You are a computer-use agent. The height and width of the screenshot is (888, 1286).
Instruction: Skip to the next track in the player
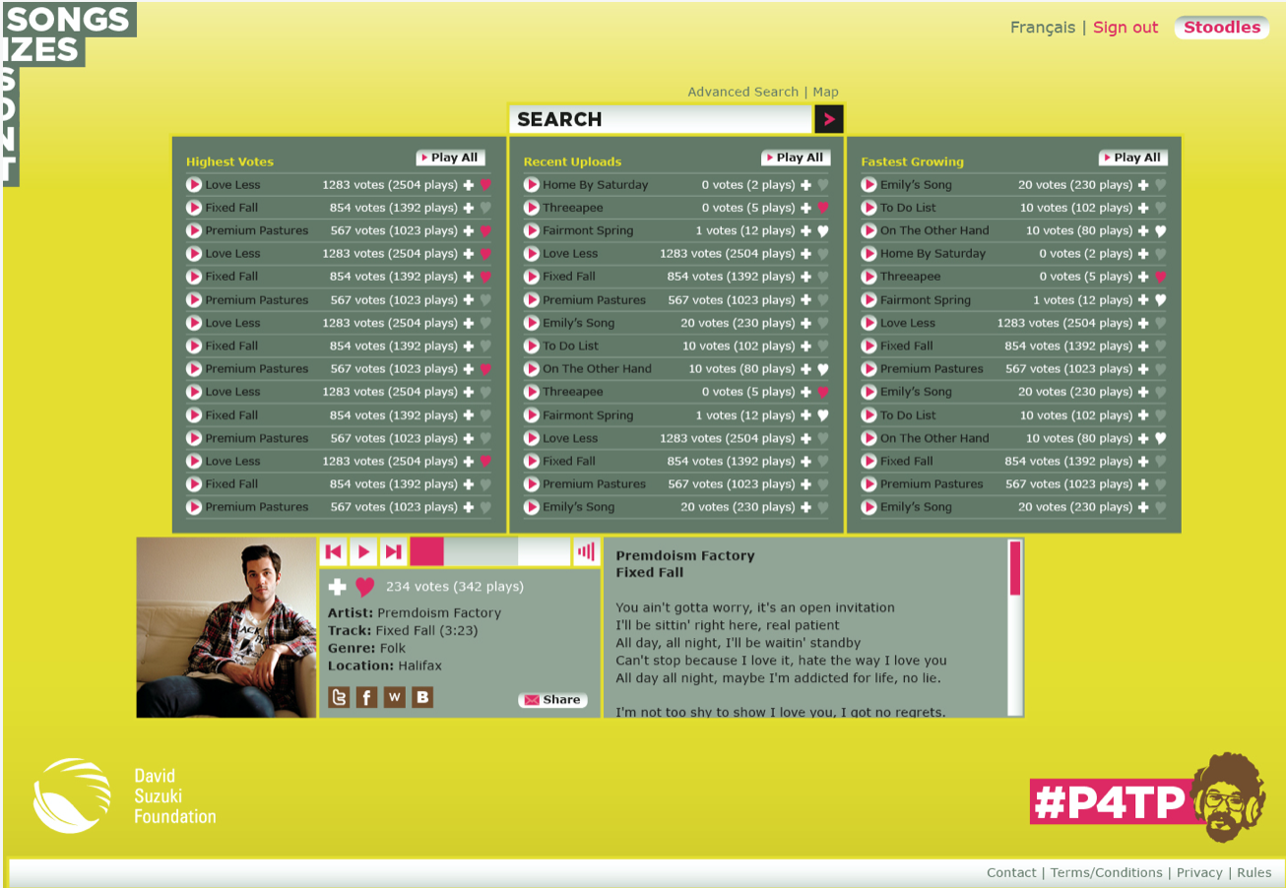tap(393, 551)
